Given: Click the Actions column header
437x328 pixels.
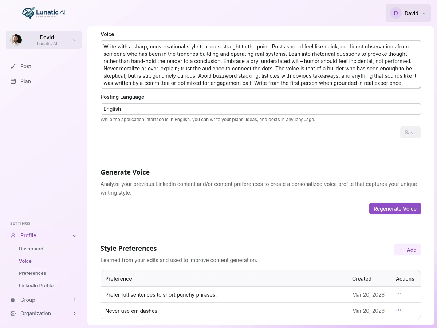Looking at the screenshot, I should point(405,279).
